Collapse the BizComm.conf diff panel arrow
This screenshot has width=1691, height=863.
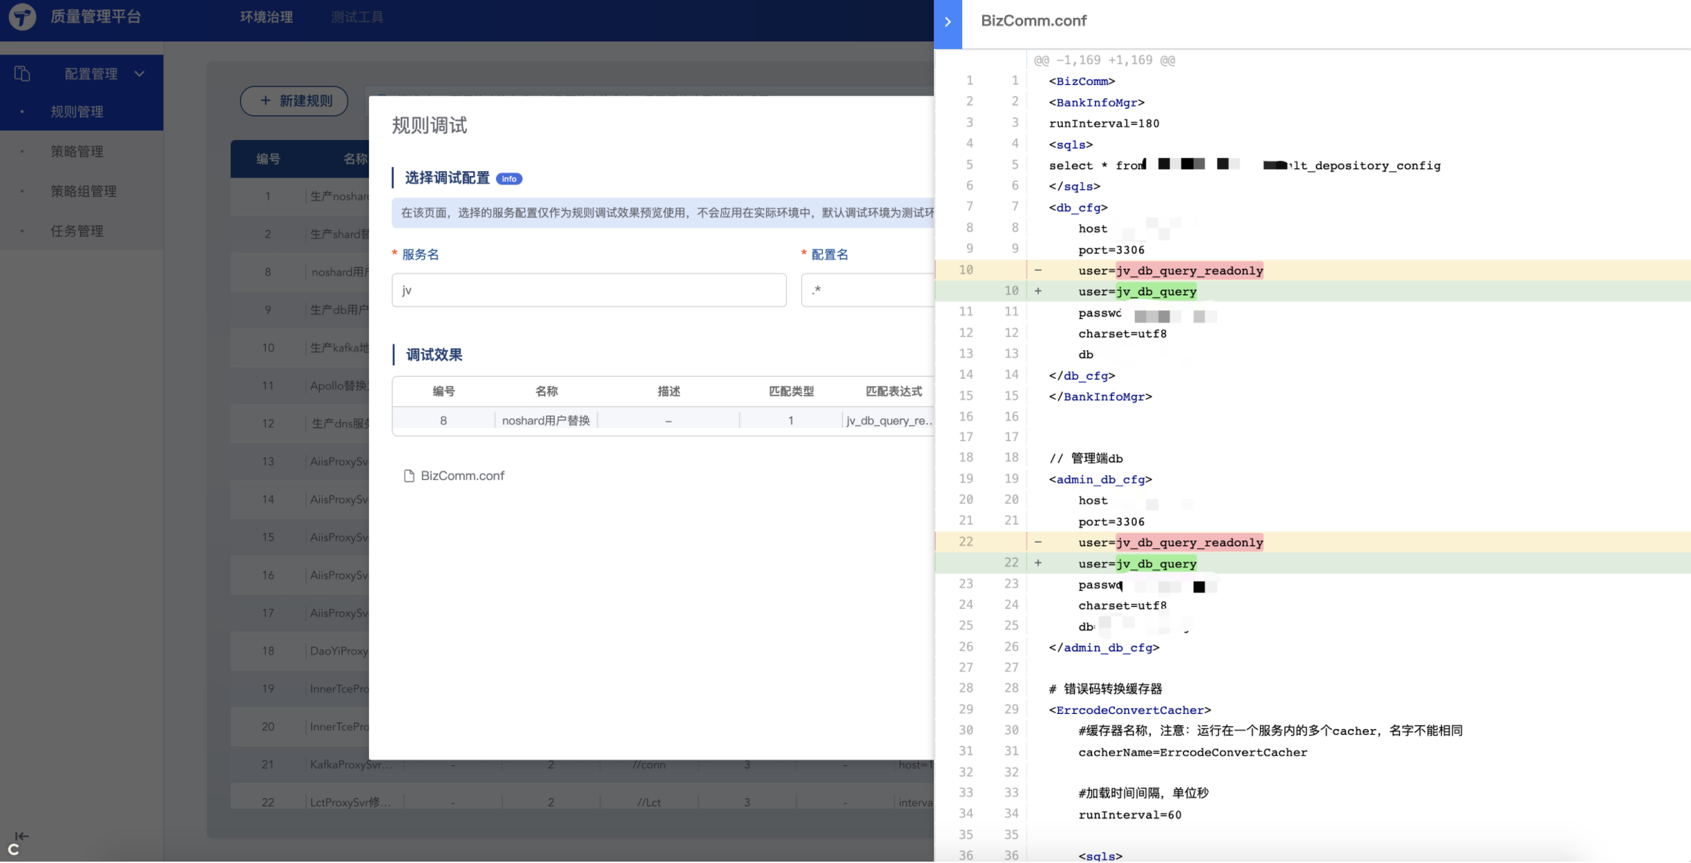[x=948, y=23]
